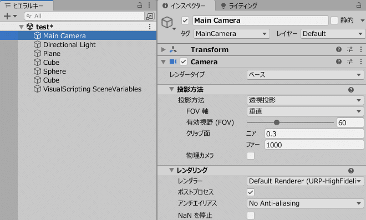Toggle the ポストプロセス checkbox
This screenshot has height=220, width=366.
point(251,192)
